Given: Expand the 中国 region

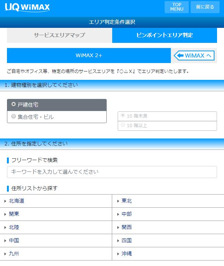Looking at the screenshot, I should (56, 241).
